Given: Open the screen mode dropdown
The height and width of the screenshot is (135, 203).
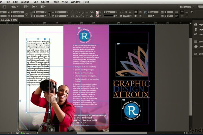Looking at the screenshot, I should click(34, 7).
